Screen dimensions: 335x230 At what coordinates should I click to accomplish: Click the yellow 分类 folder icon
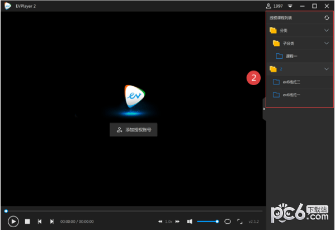click(x=273, y=30)
